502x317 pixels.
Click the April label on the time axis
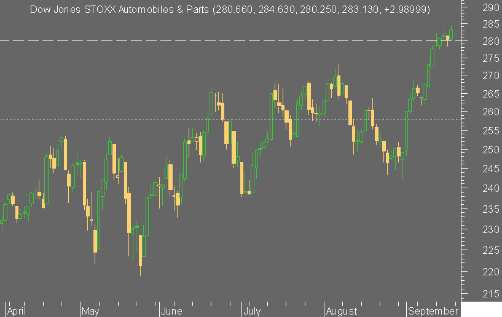coord(17,311)
